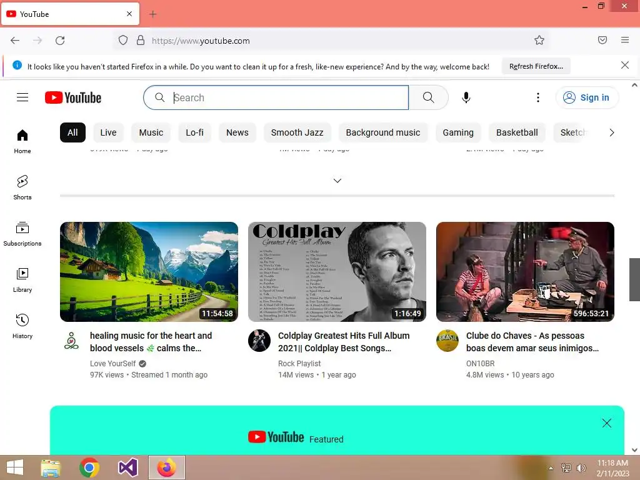This screenshot has width=640, height=480.
Task: Open Subscriptions in sidebar
Action: pos(22,234)
